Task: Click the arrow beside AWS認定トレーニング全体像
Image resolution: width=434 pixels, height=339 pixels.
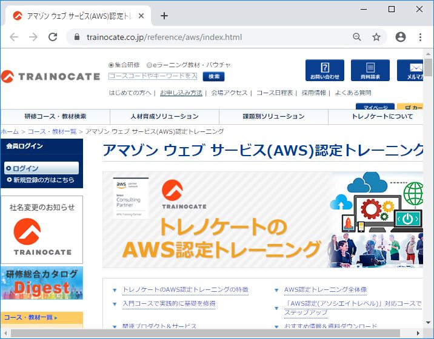Action: (276, 290)
